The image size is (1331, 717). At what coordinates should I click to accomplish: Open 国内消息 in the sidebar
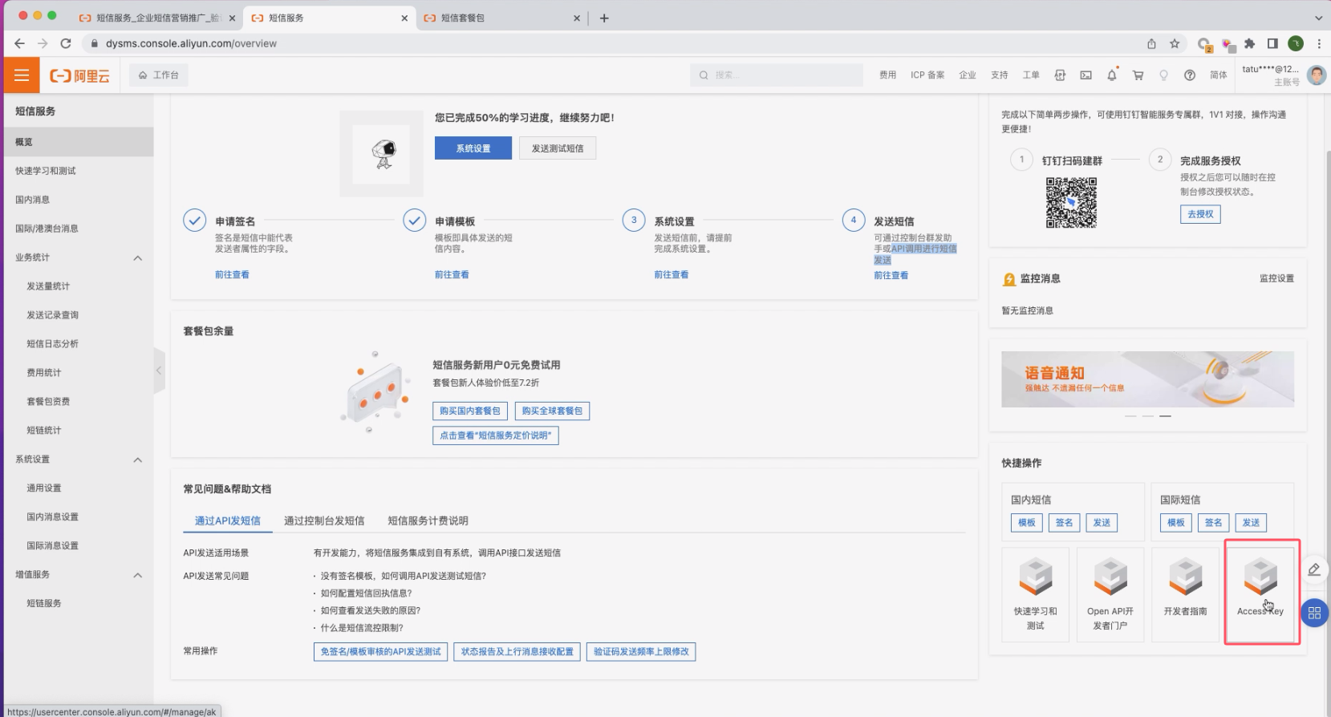click(77, 200)
